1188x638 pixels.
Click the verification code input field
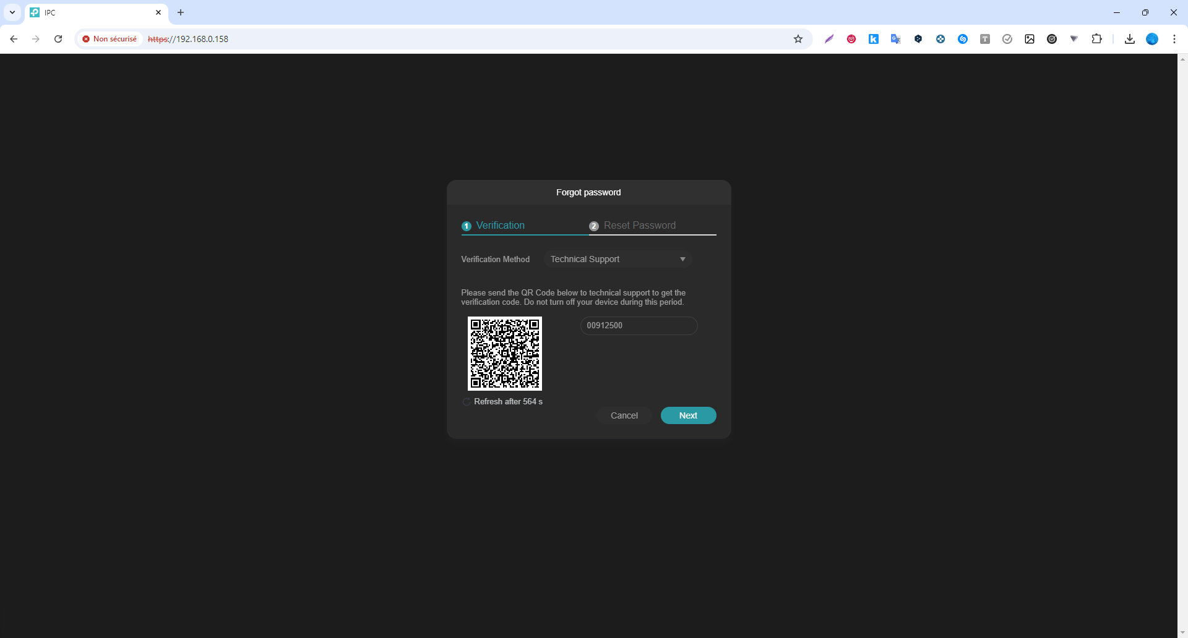click(x=639, y=326)
